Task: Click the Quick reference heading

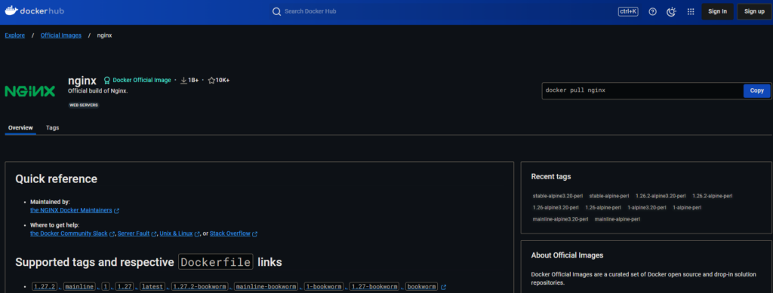Action: [x=56, y=179]
